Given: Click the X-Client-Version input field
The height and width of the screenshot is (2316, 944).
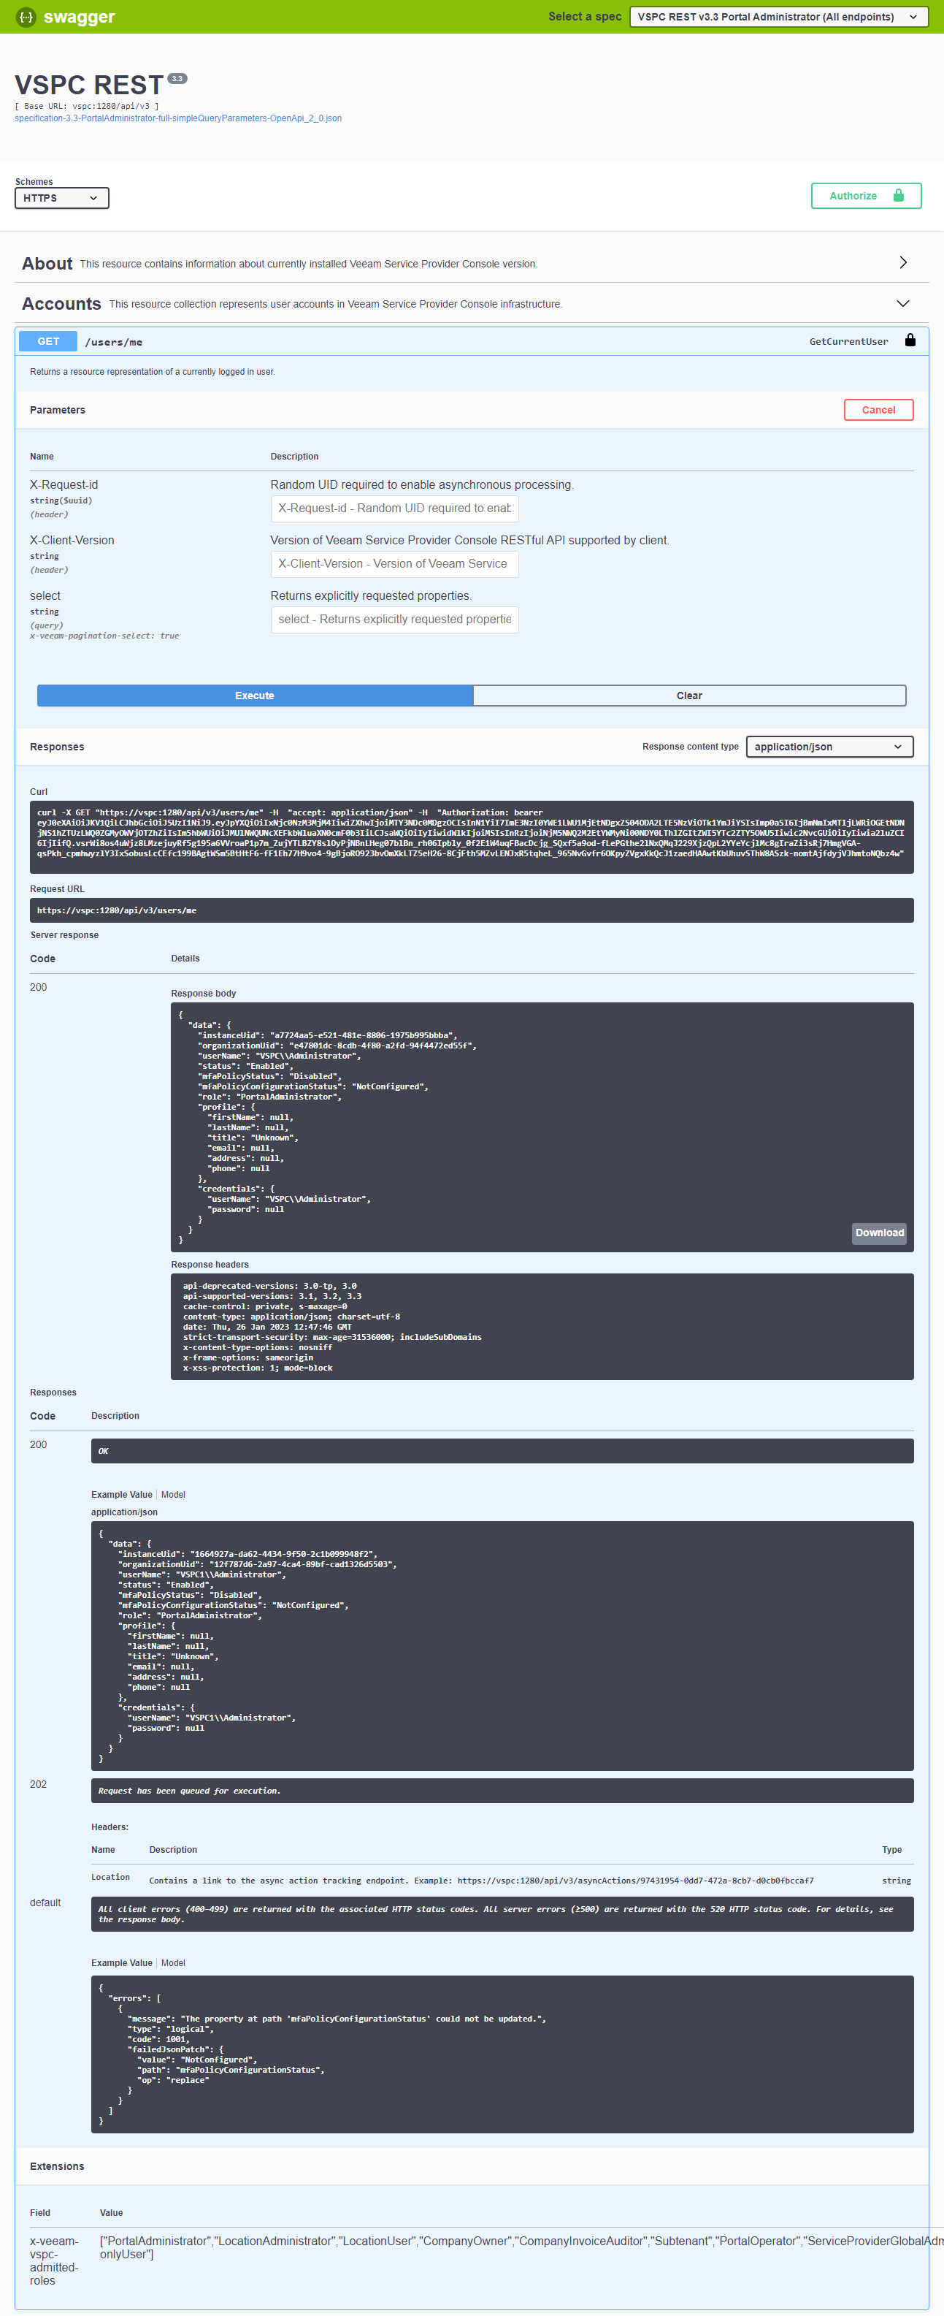Looking at the screenshot, I should 394,564.
